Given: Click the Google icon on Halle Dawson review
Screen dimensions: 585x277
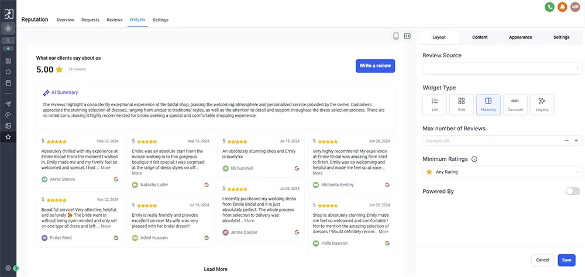Looking at the screenshot, I should point(387,243).
